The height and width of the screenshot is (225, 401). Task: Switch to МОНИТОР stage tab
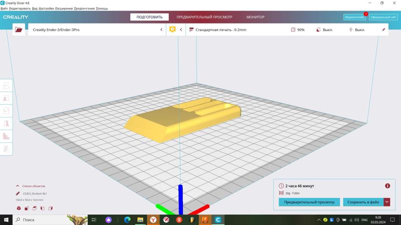click(x=255, y=17)
